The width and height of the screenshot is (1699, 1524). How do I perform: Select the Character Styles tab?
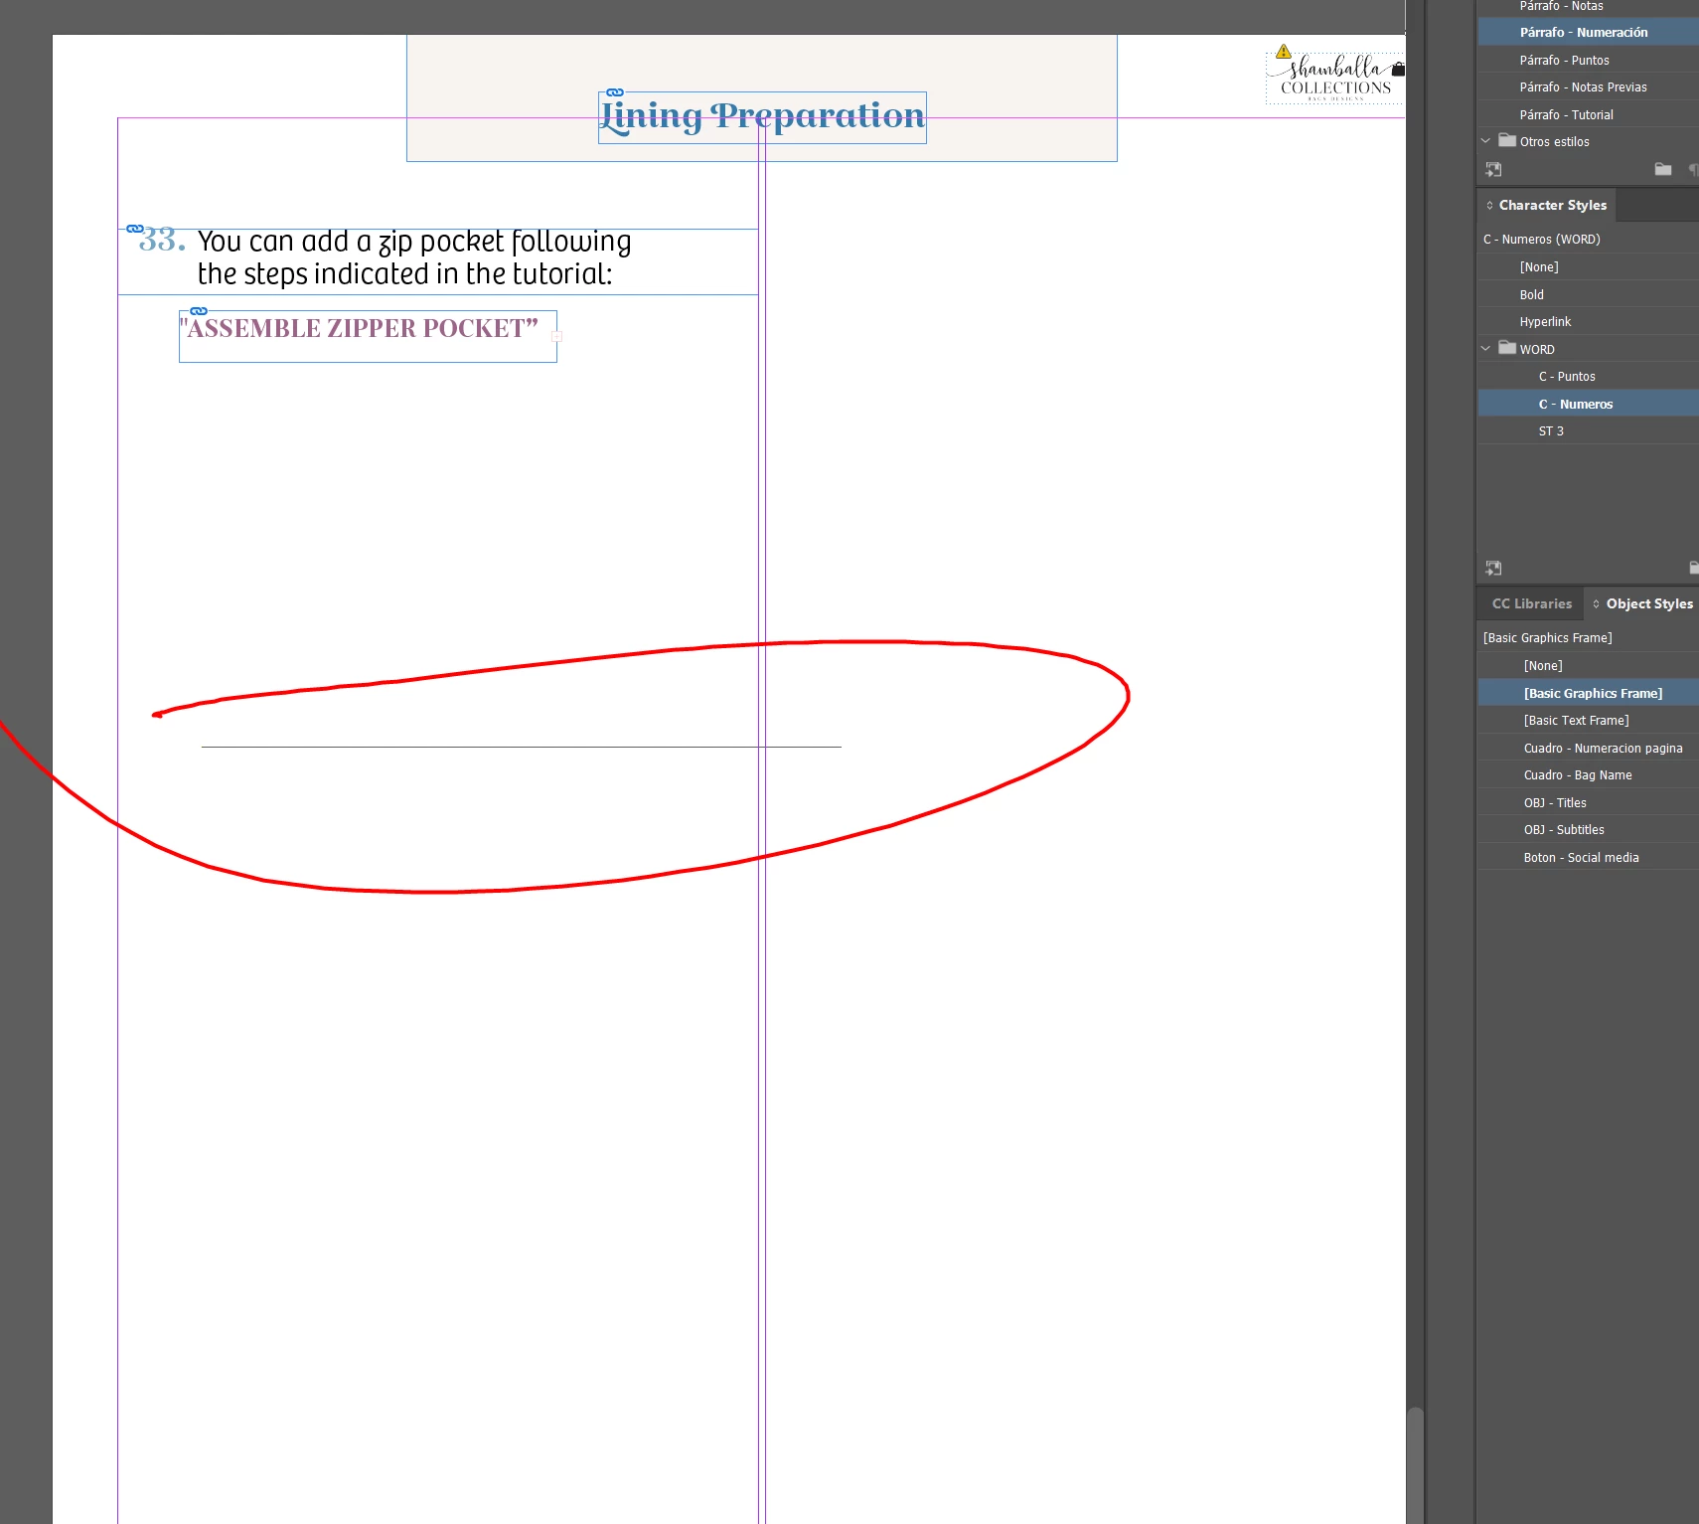coord(1553,206)
